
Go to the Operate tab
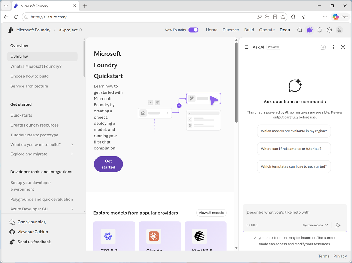pyautogui.click(x=267, y=30)
